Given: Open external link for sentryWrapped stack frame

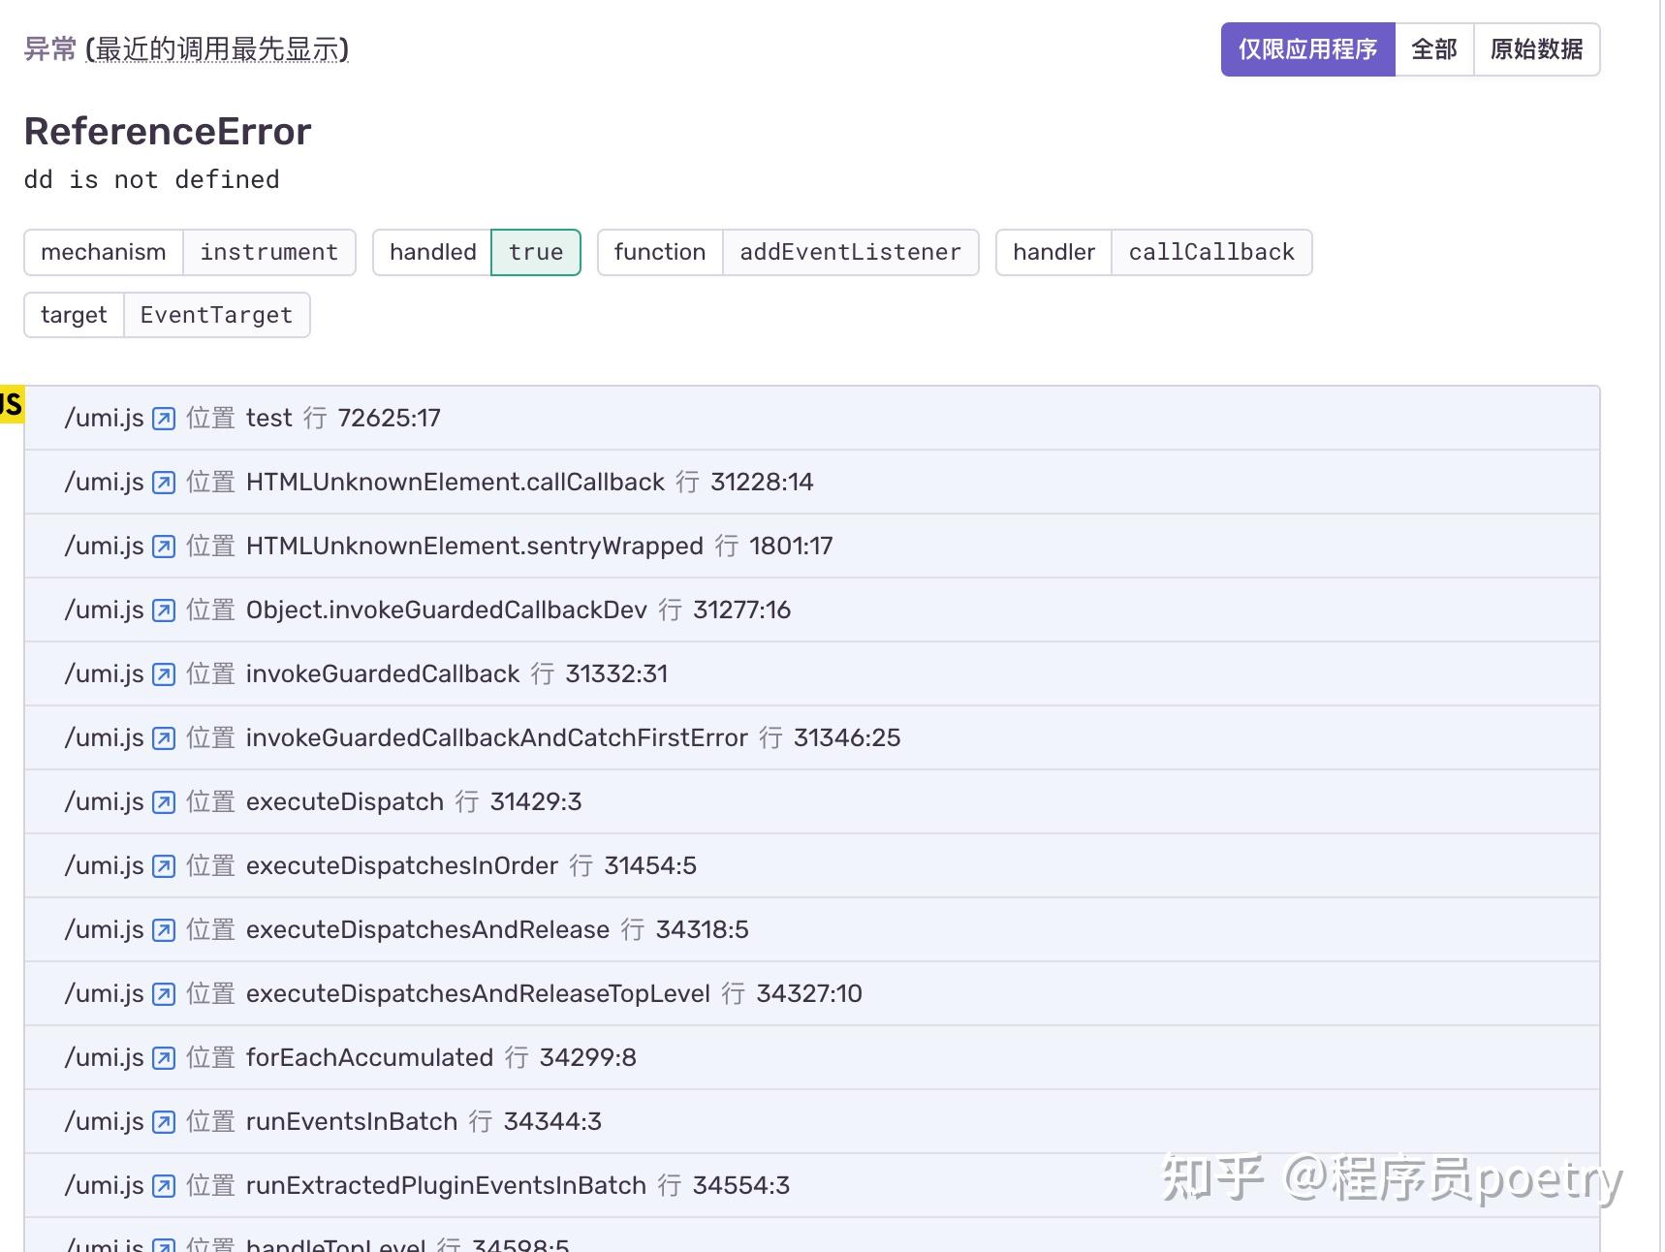Looking at the screenshot, I should click(x=162, y=546).
